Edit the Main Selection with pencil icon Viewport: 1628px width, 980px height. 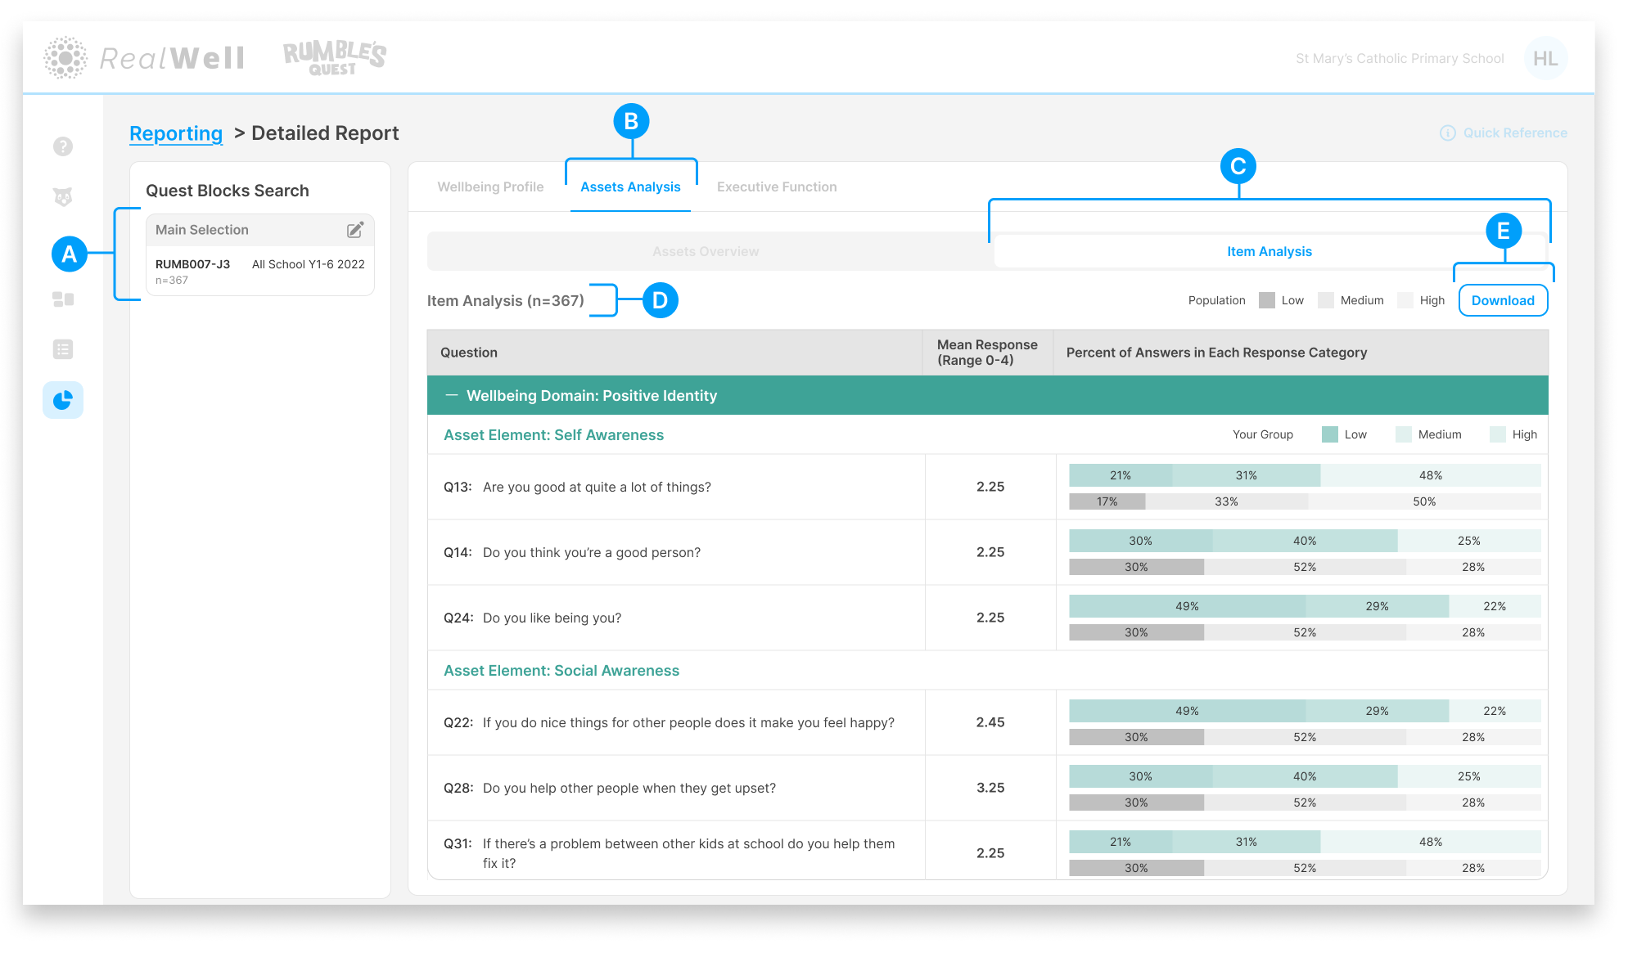pyautogui.click(x=355, y=230)
